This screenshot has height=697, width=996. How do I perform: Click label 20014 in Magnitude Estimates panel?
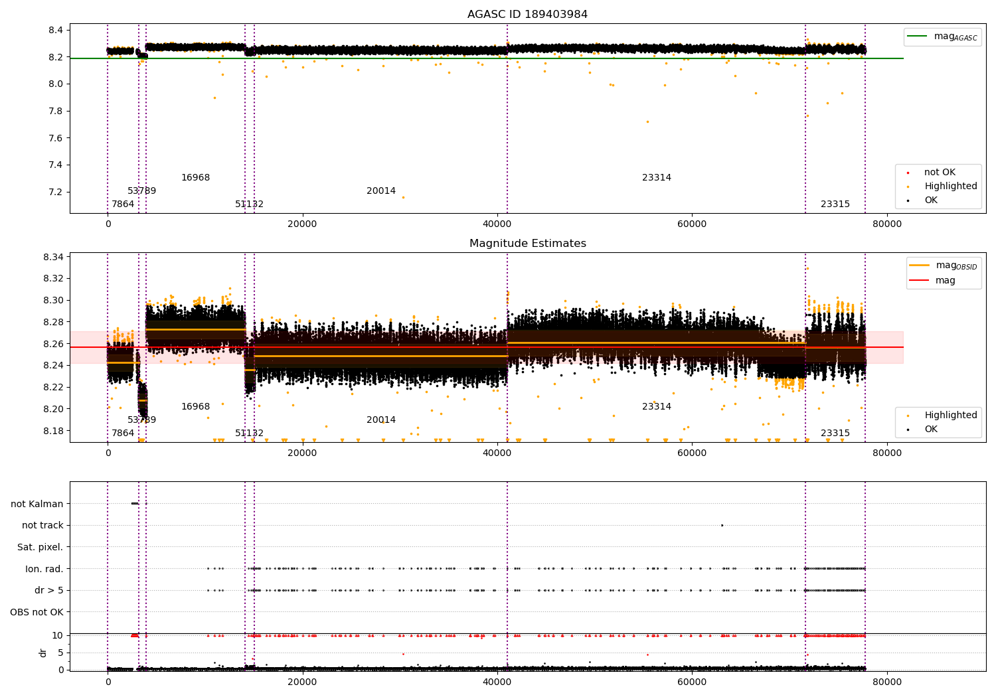(x=381, y=420)
